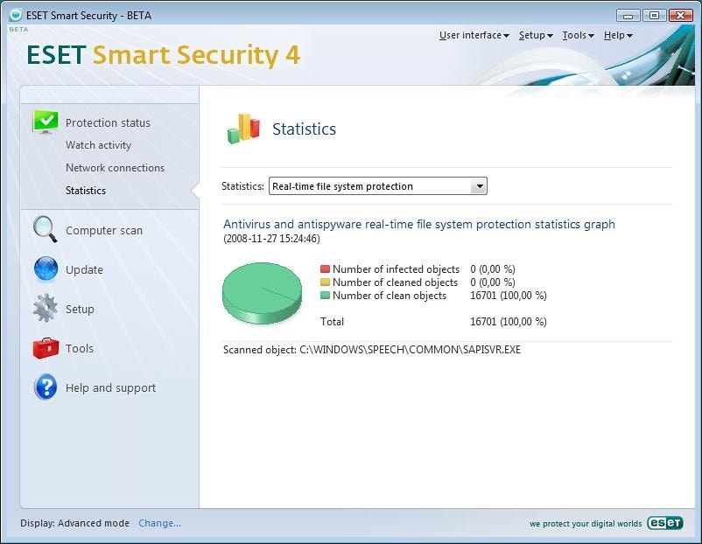The image size is (702, 544).
Task: Maximize the ESET Smart Security window
Action: pyautogui.click(x=654, y=16)
